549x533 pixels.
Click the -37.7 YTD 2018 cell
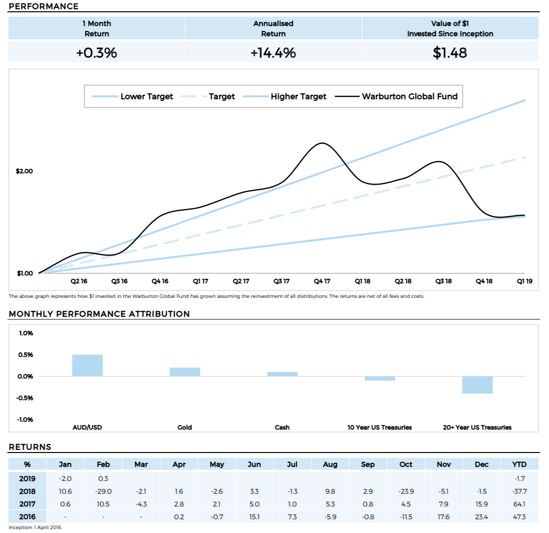519,491
